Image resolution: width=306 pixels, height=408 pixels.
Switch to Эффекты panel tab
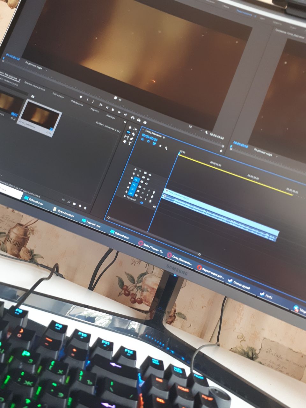point(95,110)
